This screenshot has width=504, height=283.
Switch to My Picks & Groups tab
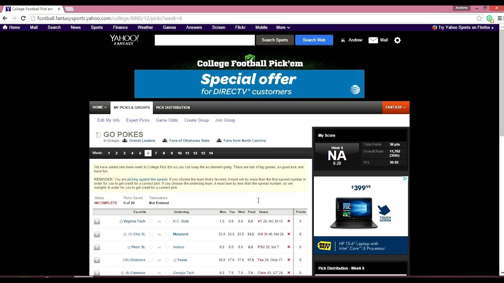click(x=132, y=107)
